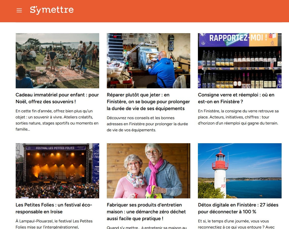
Task: Open the repair workshop article image
Action: click(x=148, y=60)
